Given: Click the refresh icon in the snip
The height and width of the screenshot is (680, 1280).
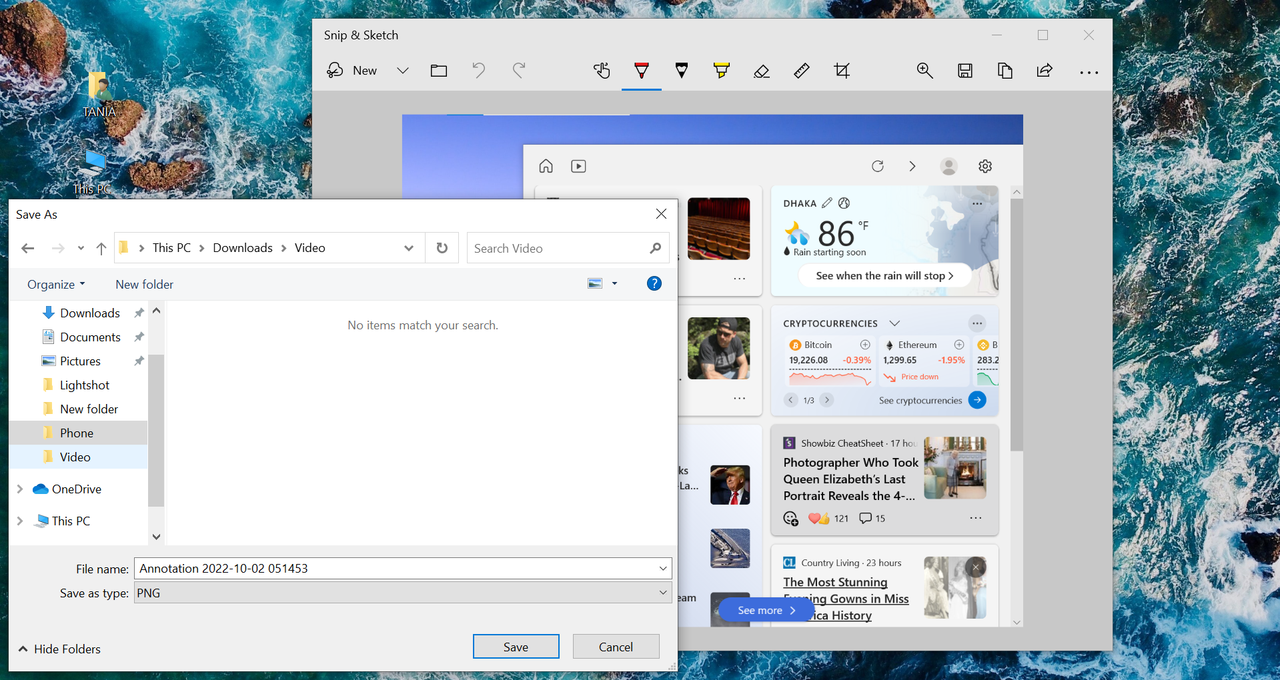Looking at the screenshot, I should pos(878,166).
